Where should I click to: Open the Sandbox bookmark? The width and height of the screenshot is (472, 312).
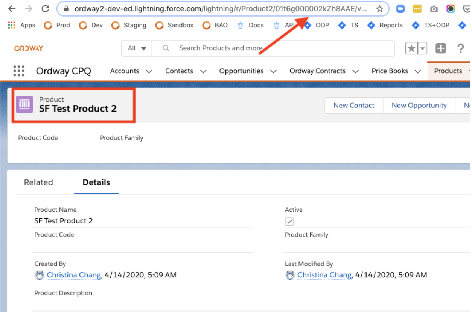pyautogui.click(x=174, y=25)
